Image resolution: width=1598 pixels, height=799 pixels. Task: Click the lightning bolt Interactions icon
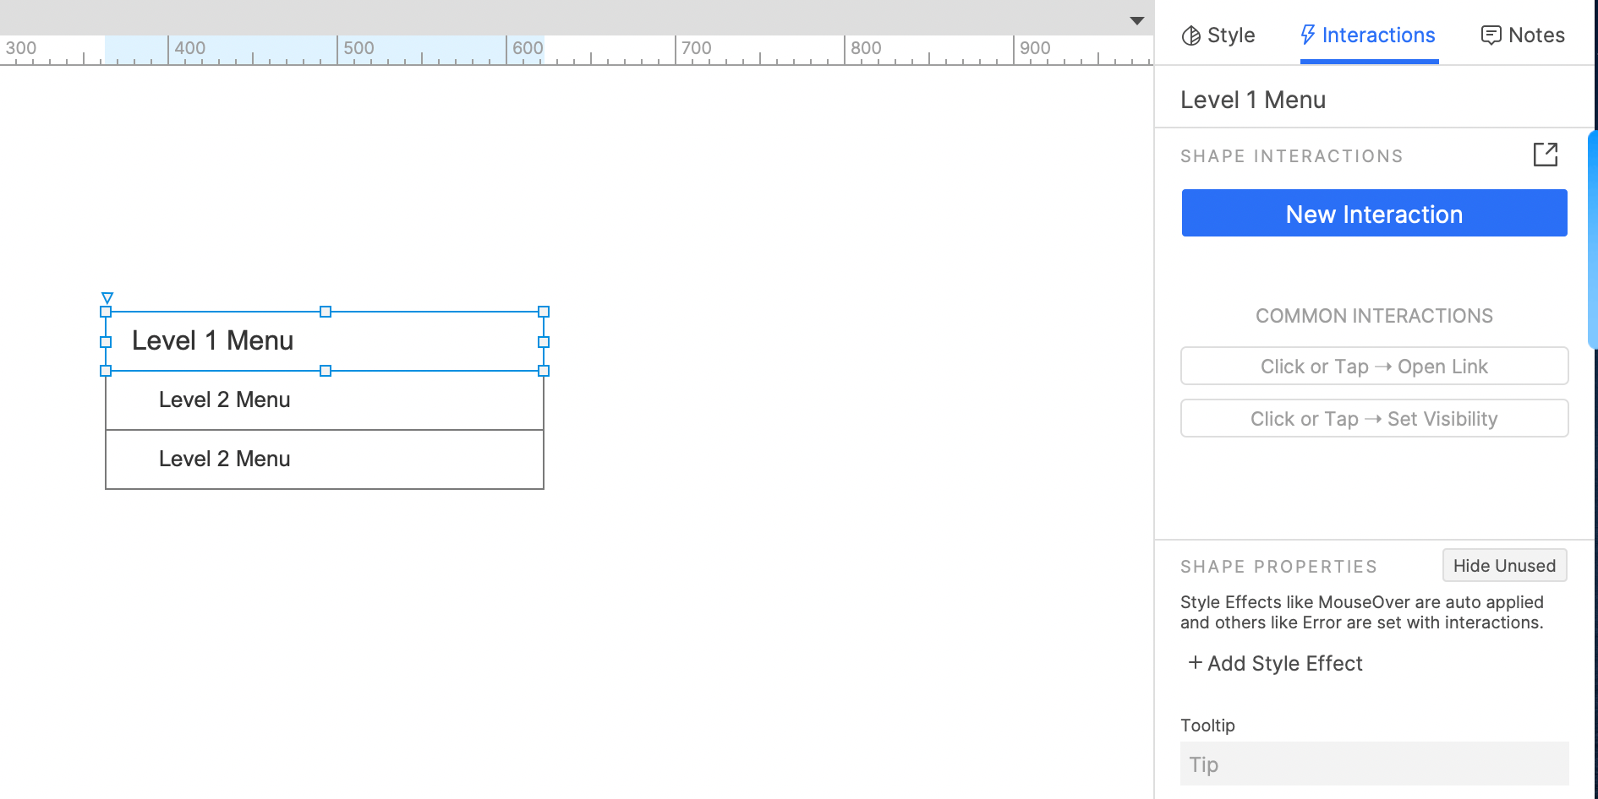1308,35
